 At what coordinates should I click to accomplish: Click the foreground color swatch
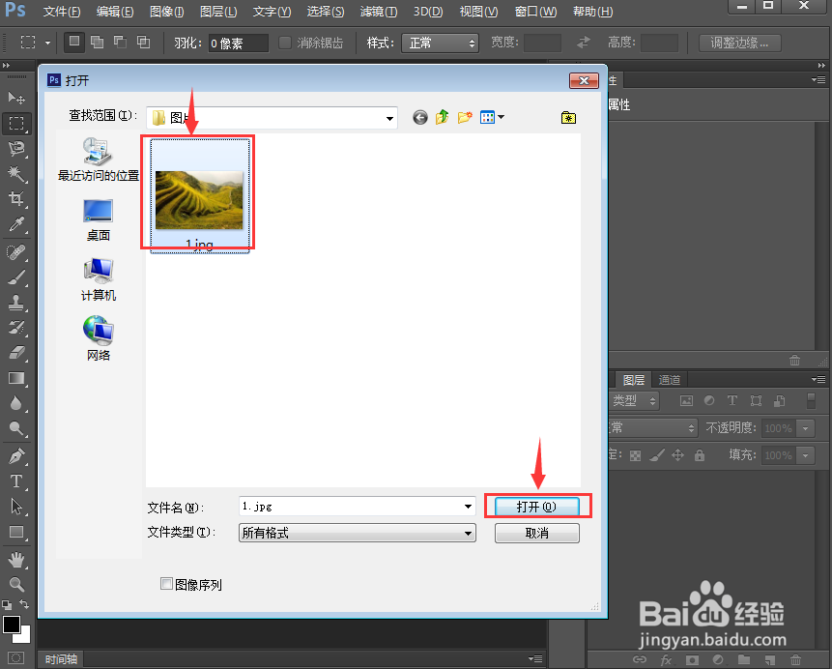[12, 625]
